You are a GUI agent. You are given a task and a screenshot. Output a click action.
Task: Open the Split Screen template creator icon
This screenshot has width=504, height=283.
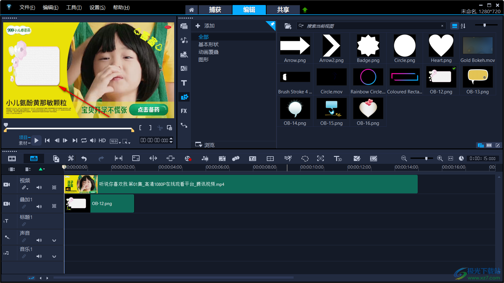click(270, 158)
